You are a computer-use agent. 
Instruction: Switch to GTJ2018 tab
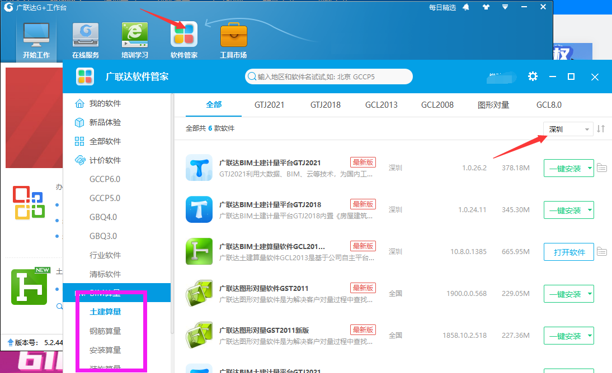click(326, 105)
